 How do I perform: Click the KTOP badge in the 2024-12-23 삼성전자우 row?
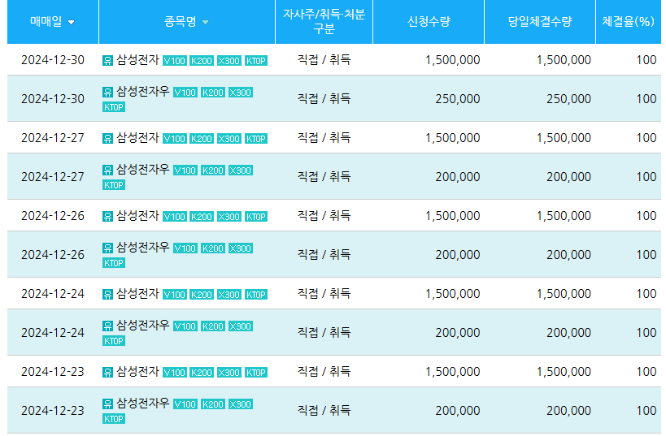pos(114,419)
